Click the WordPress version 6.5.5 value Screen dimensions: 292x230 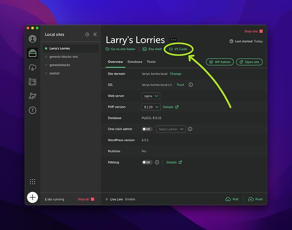pos(145,140)
